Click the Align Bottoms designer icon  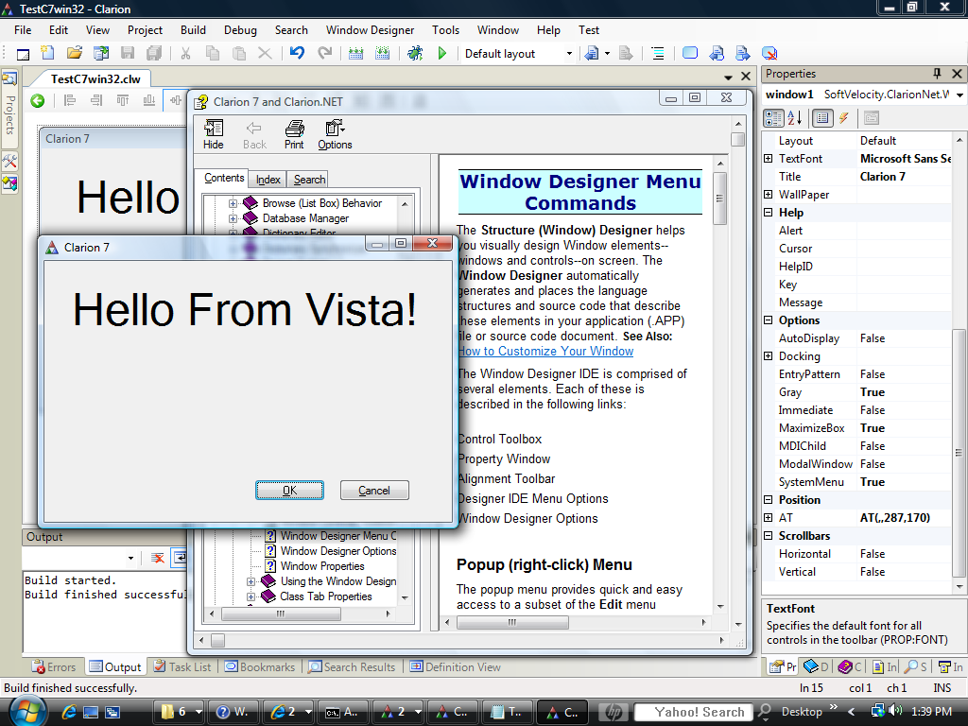point(149,100)
